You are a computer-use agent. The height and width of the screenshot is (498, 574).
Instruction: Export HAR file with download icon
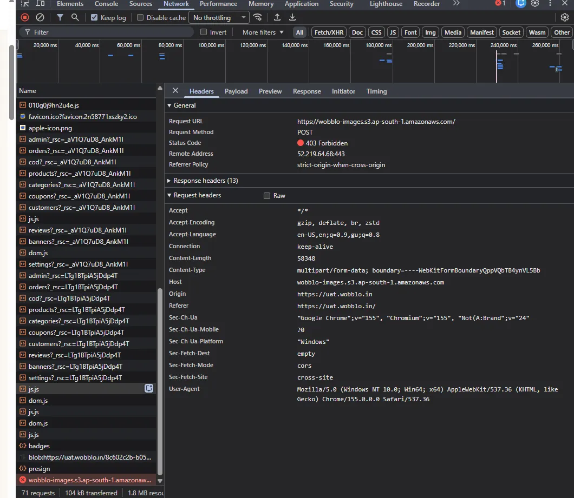tap(292, 17)
